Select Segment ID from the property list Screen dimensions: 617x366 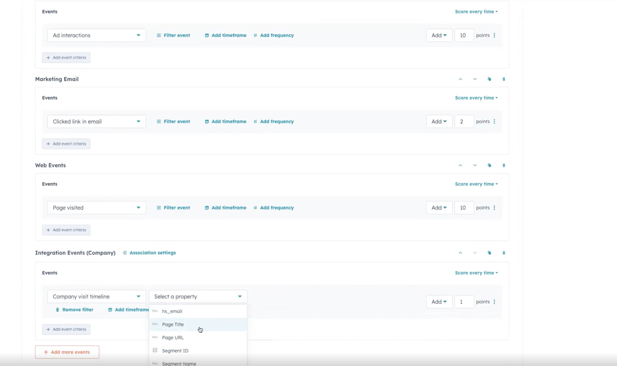pyautogui.click(x=175, y=351)
